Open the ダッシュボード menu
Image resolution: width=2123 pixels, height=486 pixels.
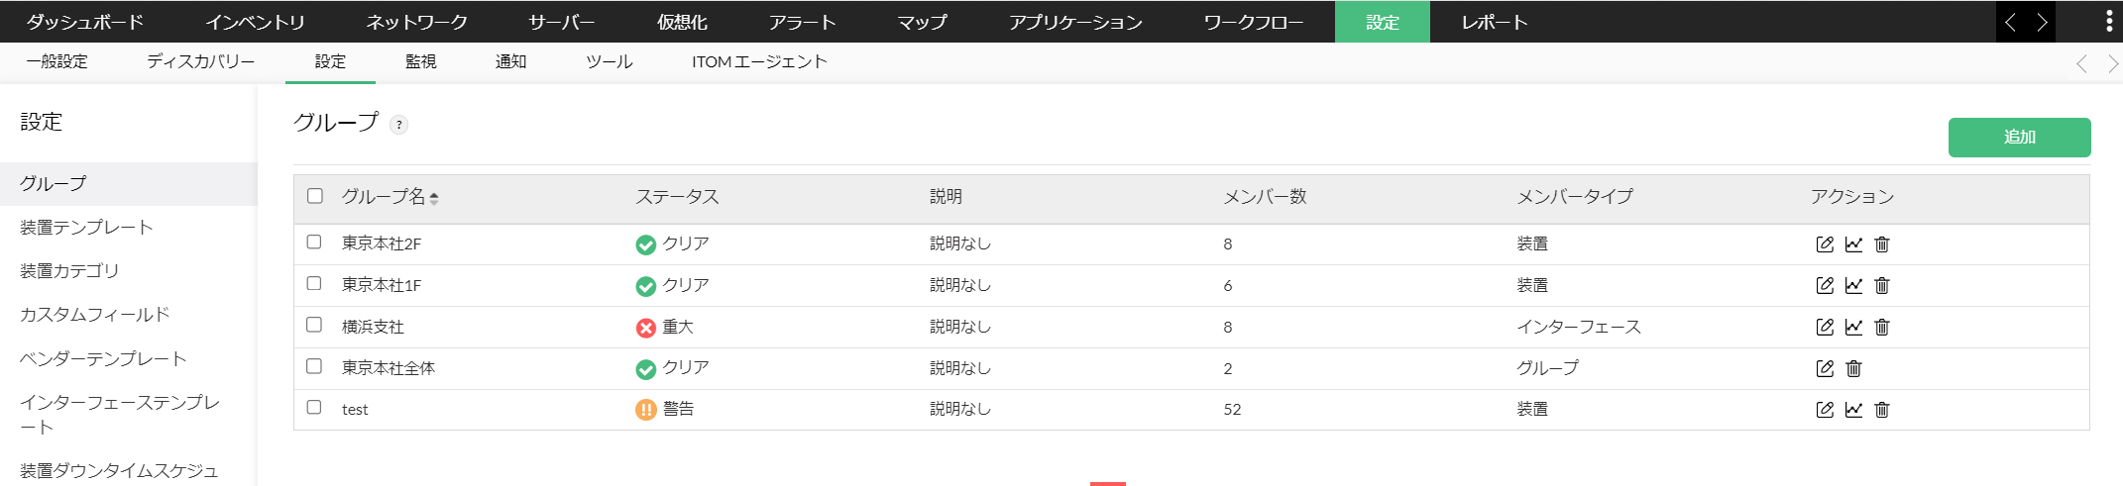[x=84, y=22]
